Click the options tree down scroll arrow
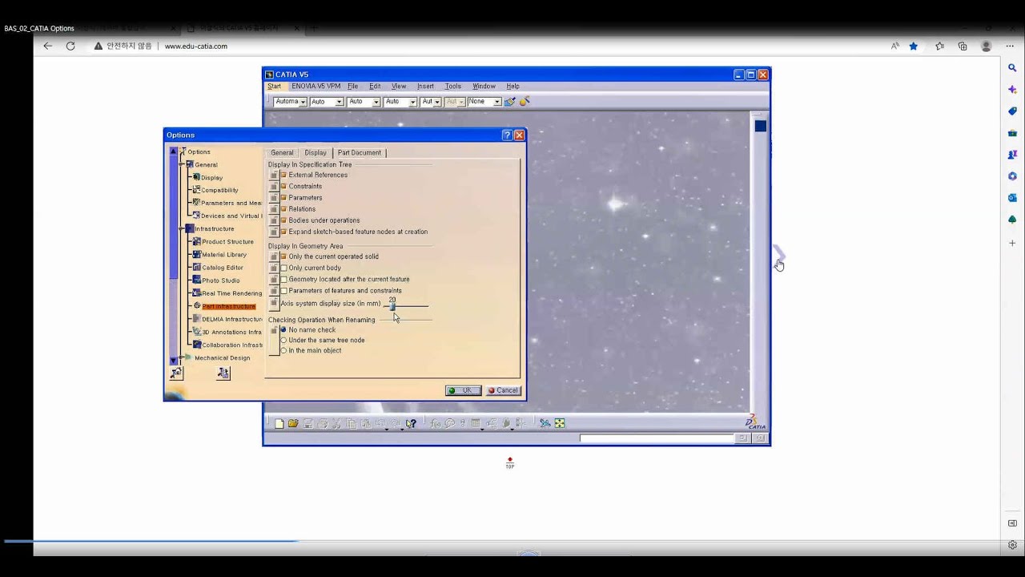Image resolution: width=1025 pixels, height=577 pixels. pyautogui.click(x=174, y=361)
